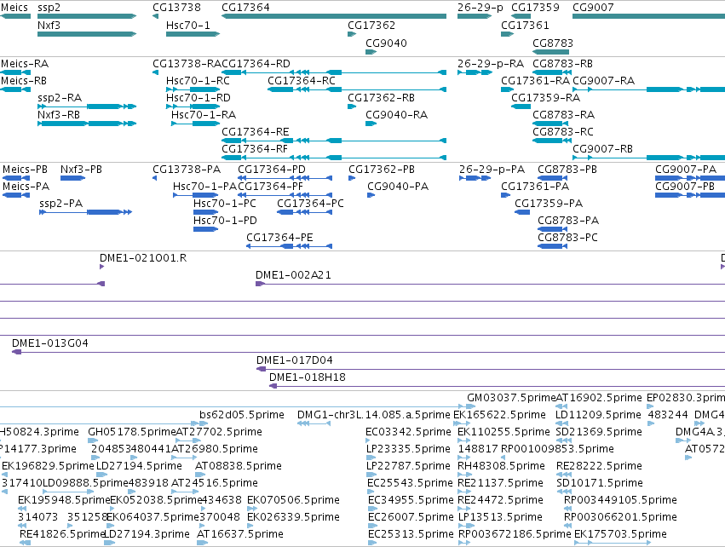Select protein Meics-PB

tap(26, 170)
